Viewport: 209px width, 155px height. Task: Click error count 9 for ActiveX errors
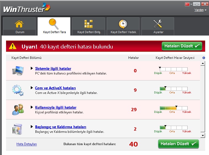135,90
